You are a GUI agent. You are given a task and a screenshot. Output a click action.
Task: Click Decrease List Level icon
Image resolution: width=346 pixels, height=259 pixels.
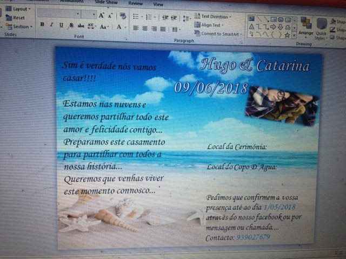165,18
